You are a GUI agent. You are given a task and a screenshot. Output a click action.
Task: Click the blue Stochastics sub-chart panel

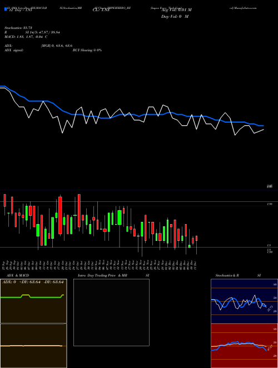coord(244,301)
